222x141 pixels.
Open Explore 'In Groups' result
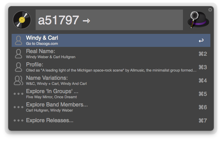point(103,94)
